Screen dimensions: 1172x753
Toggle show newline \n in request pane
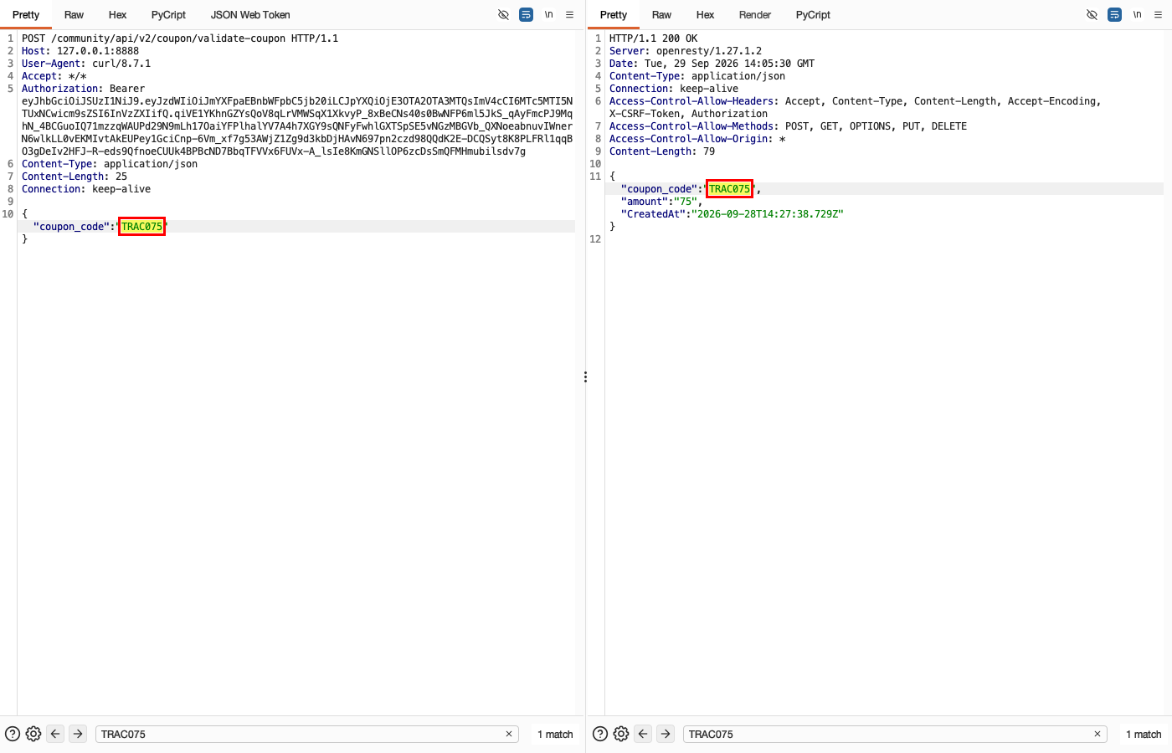click(549, 14)
